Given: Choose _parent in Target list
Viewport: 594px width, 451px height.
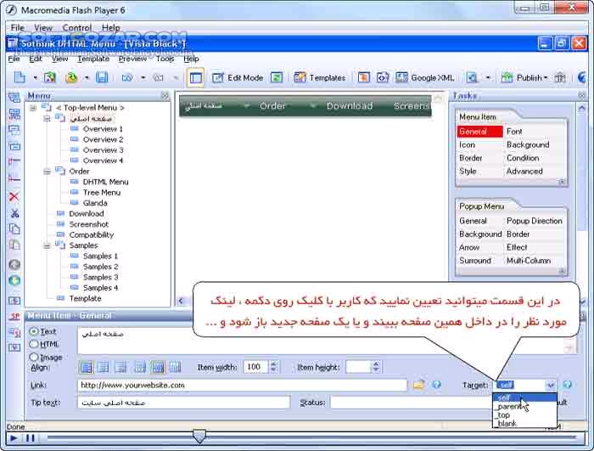Looking at the screenshot, I should point(524,406).
